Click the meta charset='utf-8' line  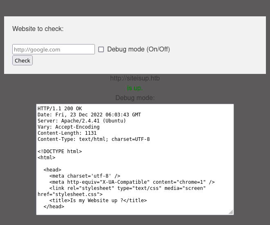tap(85, 176)
